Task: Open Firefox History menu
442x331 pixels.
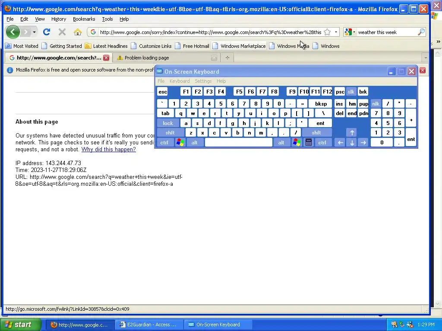Action: click(59, 19)
